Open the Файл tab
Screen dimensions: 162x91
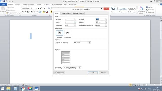point(3,4)
